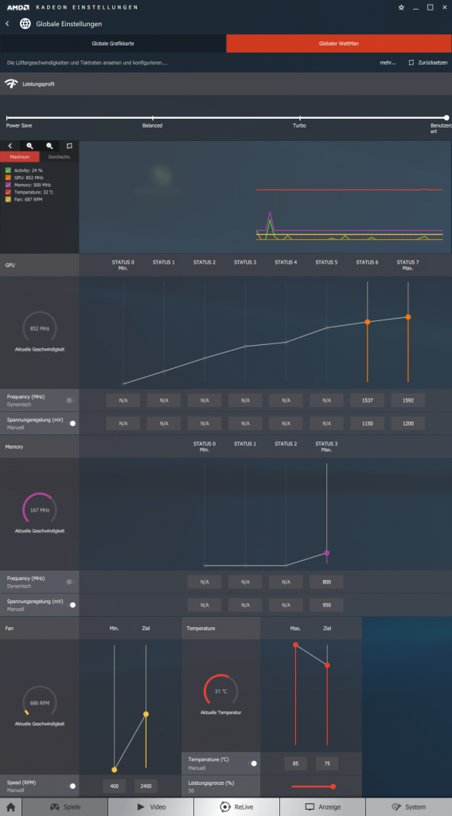The width and height of the screenshot is (452, 816).
Task: Select the Durchschn. graph mode tab
Action: tap(59, 157)
